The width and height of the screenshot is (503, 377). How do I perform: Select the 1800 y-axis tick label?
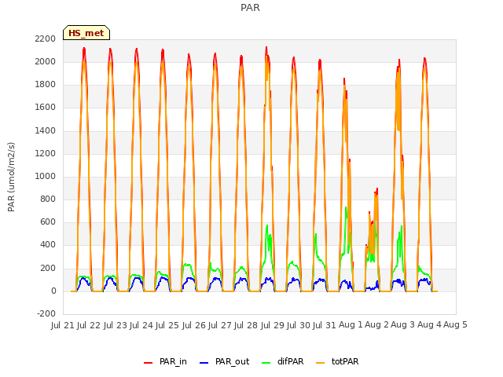[x=46, y=85]
